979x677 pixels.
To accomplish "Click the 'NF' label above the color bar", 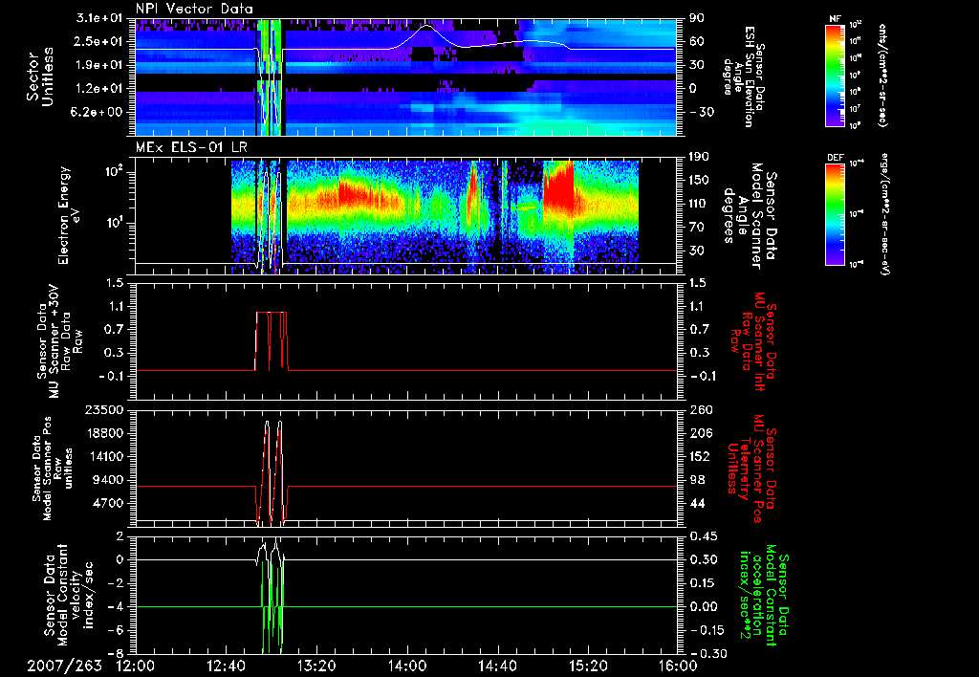I will tap(835, 19).
